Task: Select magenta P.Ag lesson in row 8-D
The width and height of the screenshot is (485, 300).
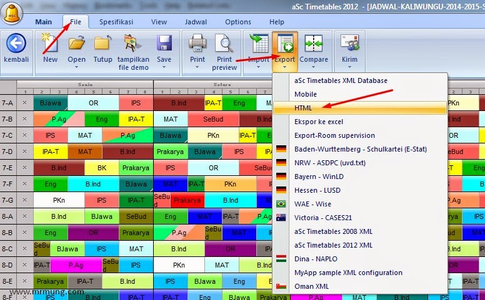Action: pyautogui.click(x=76, y=265)
